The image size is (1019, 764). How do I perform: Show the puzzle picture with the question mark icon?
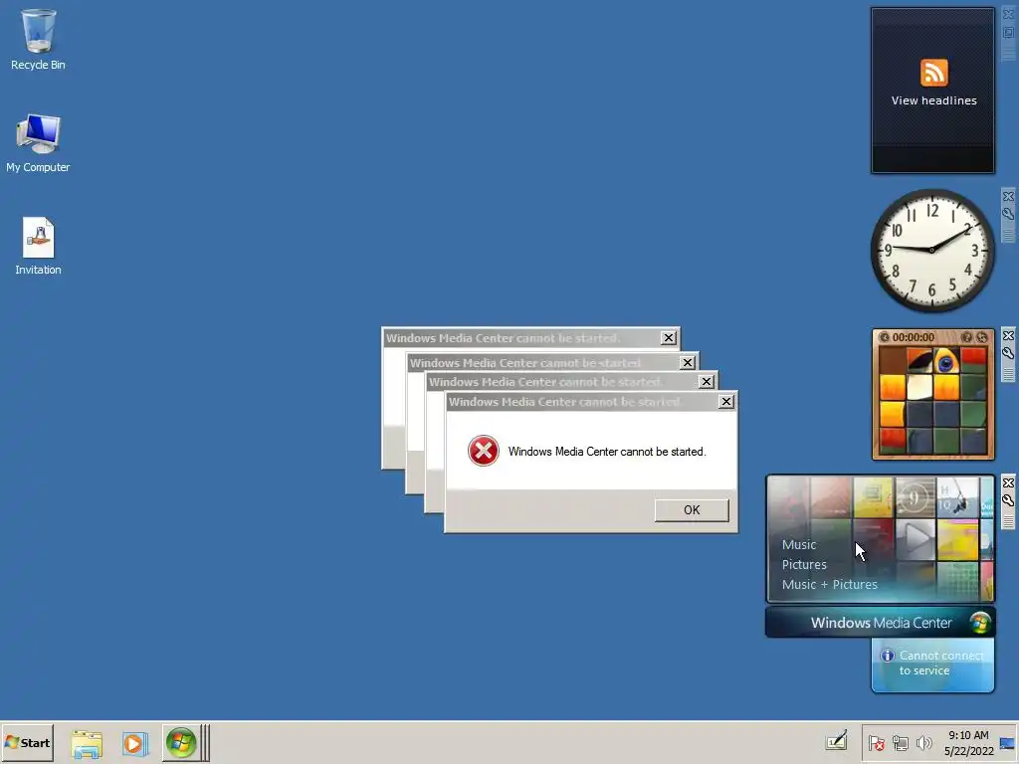coord(966,337)
